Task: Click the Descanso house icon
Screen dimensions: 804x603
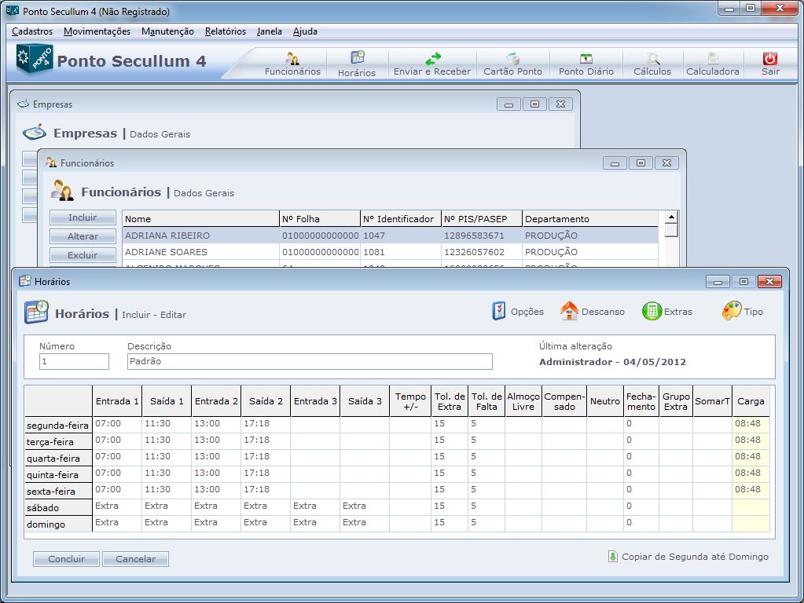Action: click(569, 311)
